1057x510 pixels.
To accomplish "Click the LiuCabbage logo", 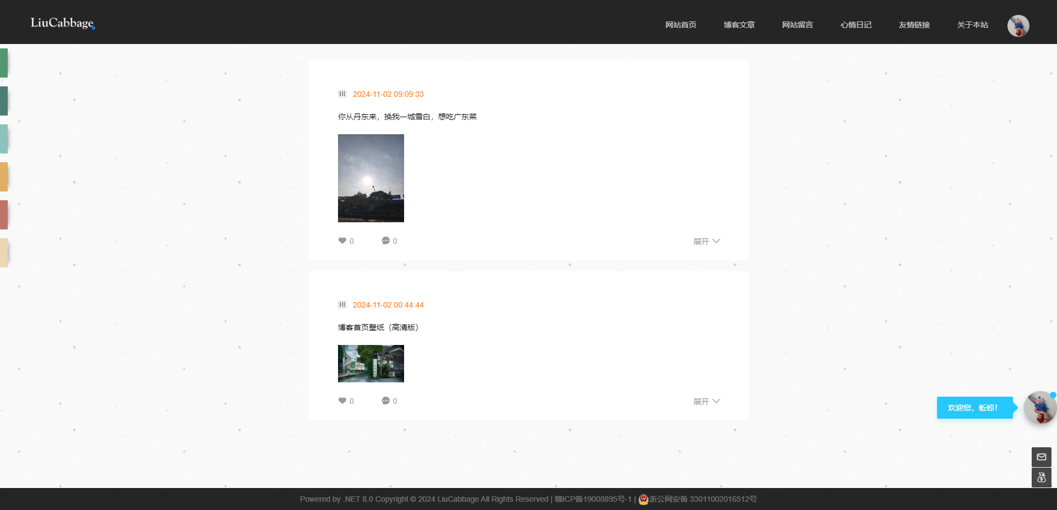I will pyautogui.click(x=62, y=23).
